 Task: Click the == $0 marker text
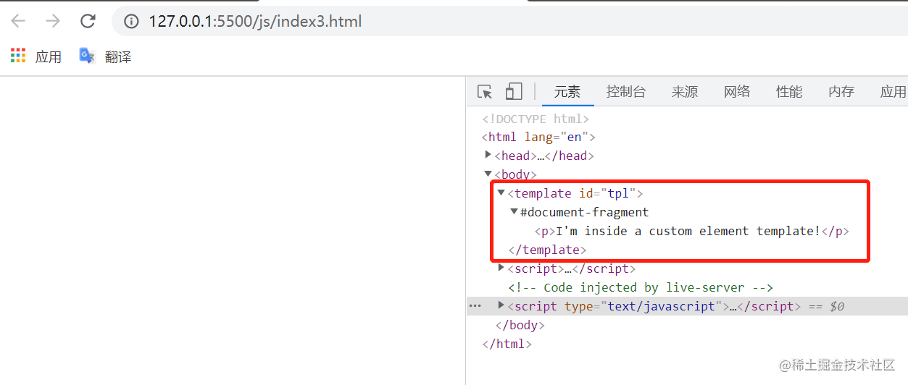tap(826, 306)
